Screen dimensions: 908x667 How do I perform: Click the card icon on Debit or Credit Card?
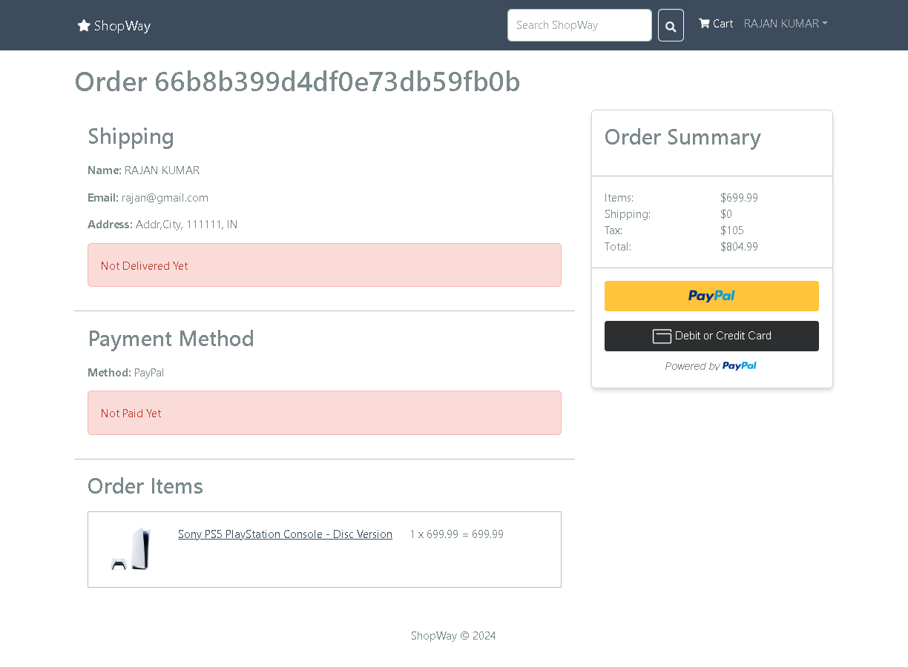pos(662,336)
